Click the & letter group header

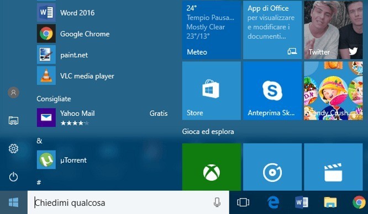39,141
